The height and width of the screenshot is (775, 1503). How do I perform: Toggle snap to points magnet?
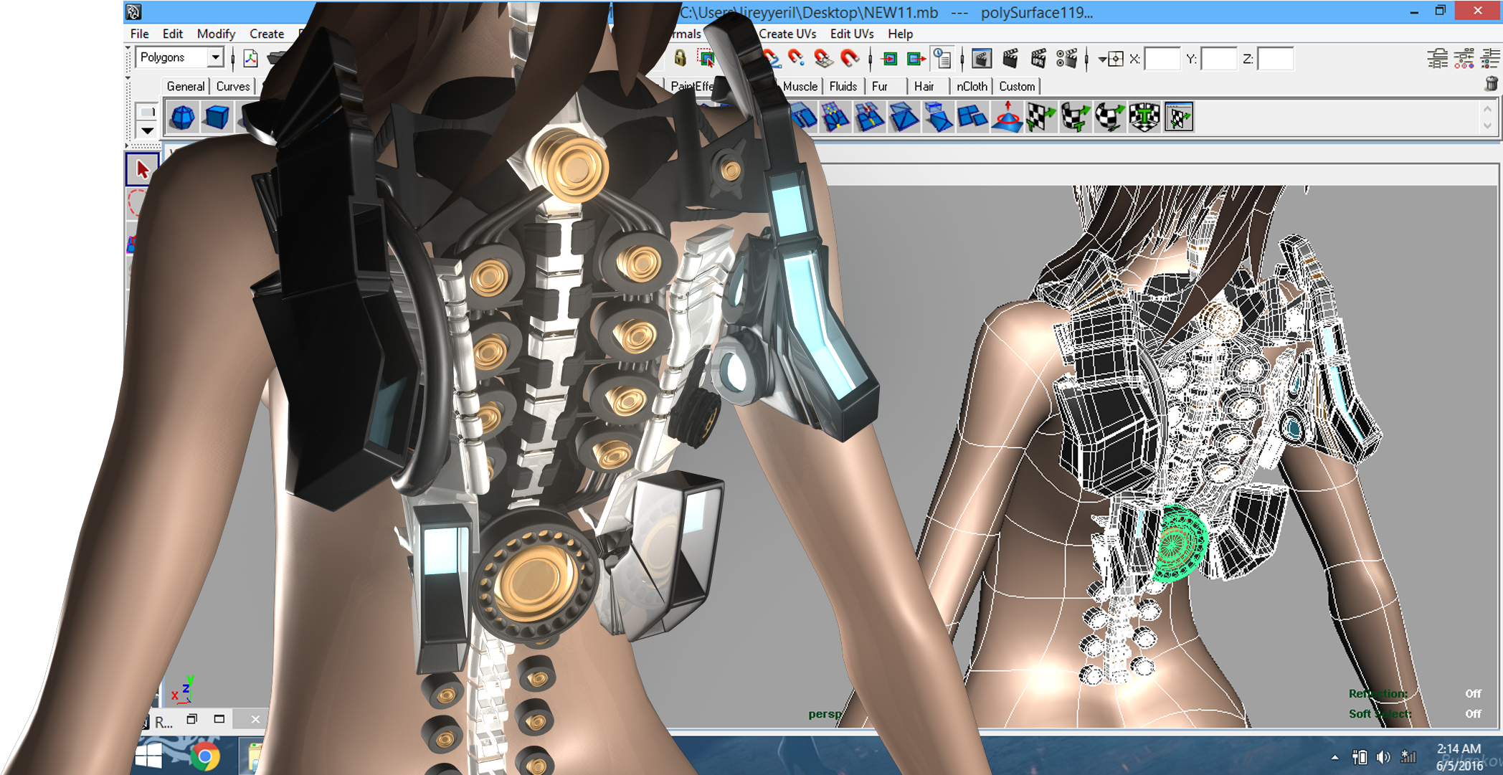click(x=796, y=58)
